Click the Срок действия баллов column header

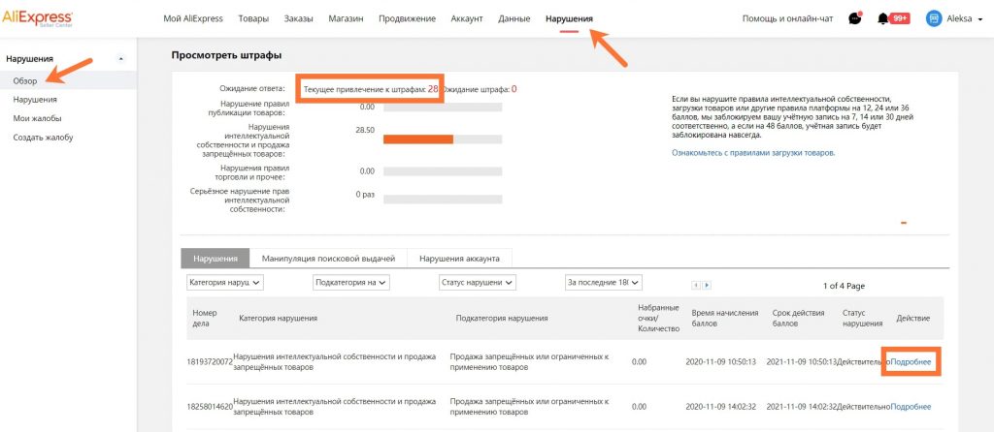pos(799,318)
